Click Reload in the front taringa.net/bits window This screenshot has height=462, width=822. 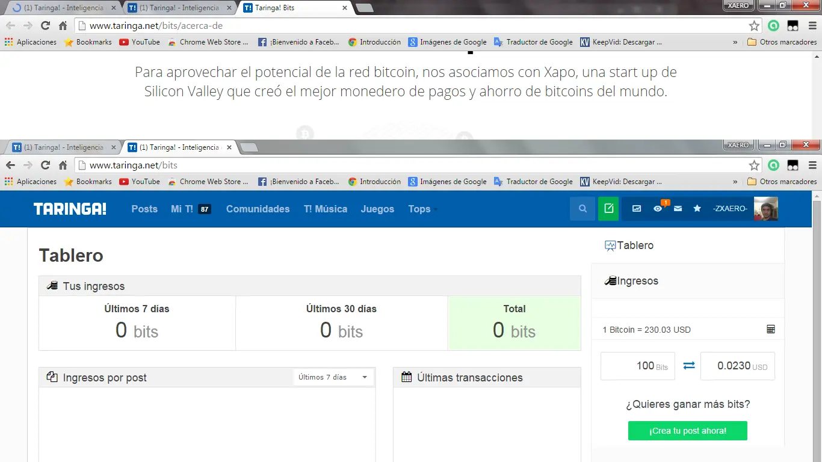[45, 165]
